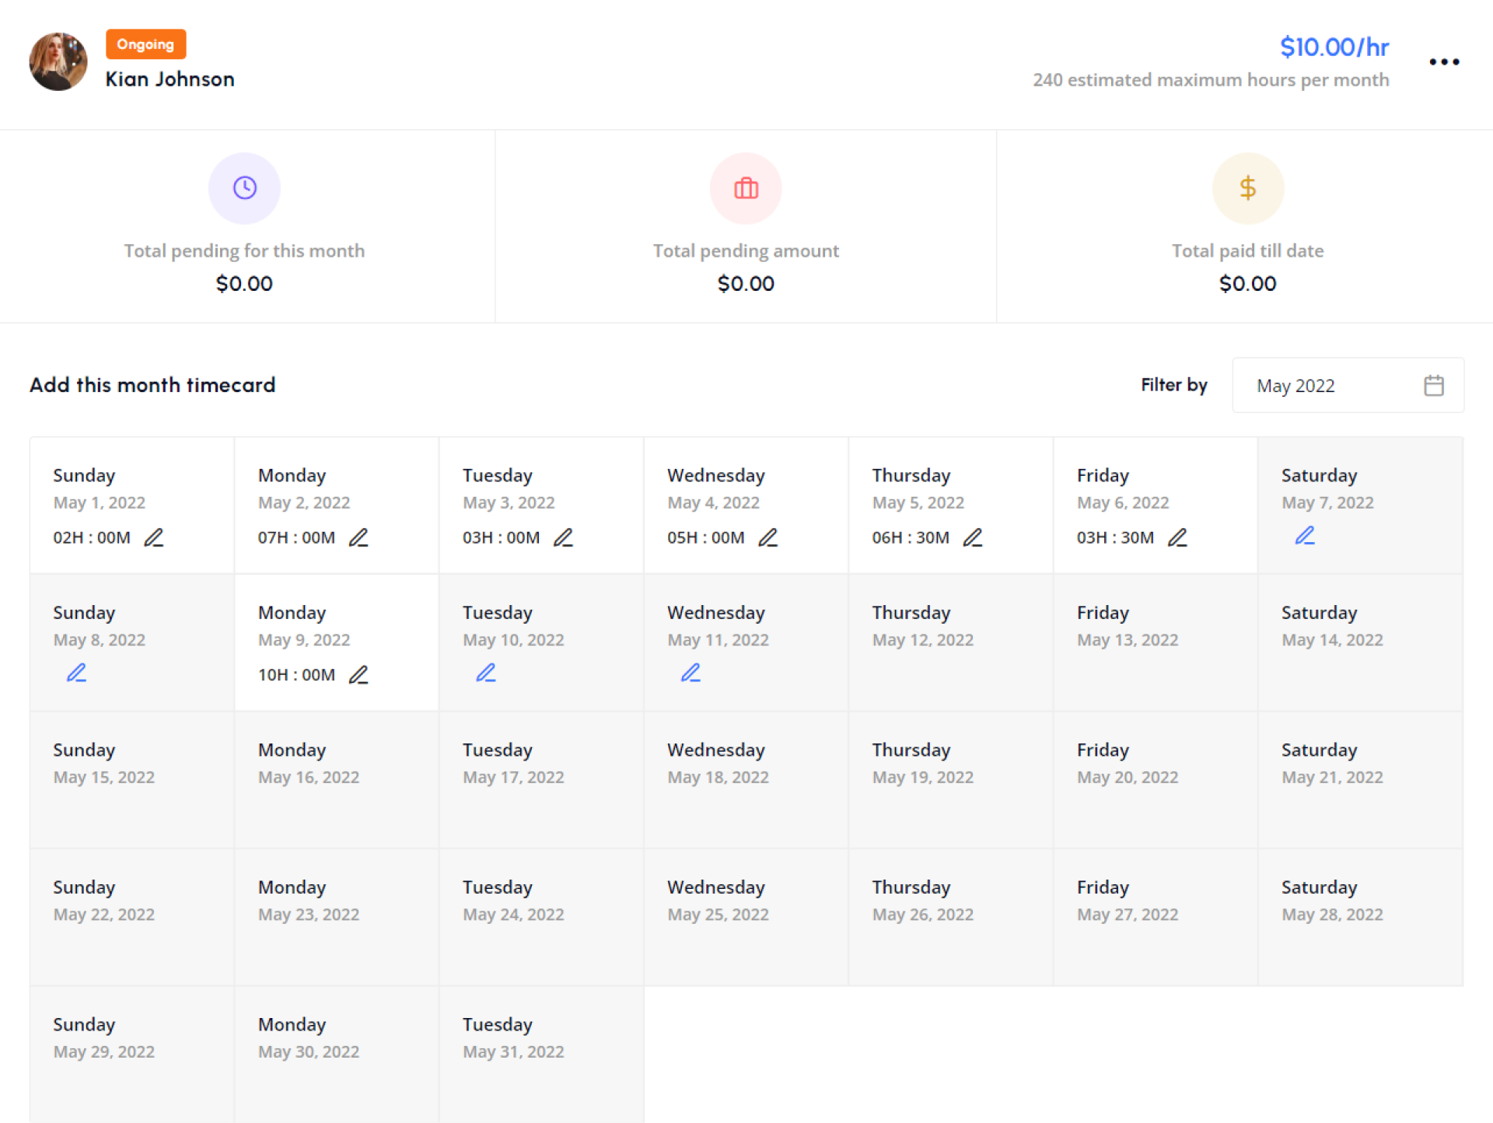Edit hours for Sunday May 1
The width and height of the screenshot is (1493, 1123).
coord(154,537)
